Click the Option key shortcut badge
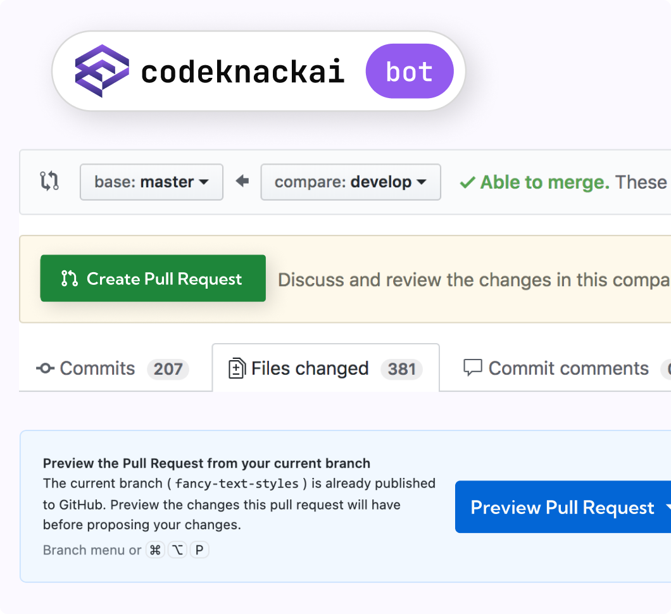Screen dimensions: 671x614 point(177,550)
